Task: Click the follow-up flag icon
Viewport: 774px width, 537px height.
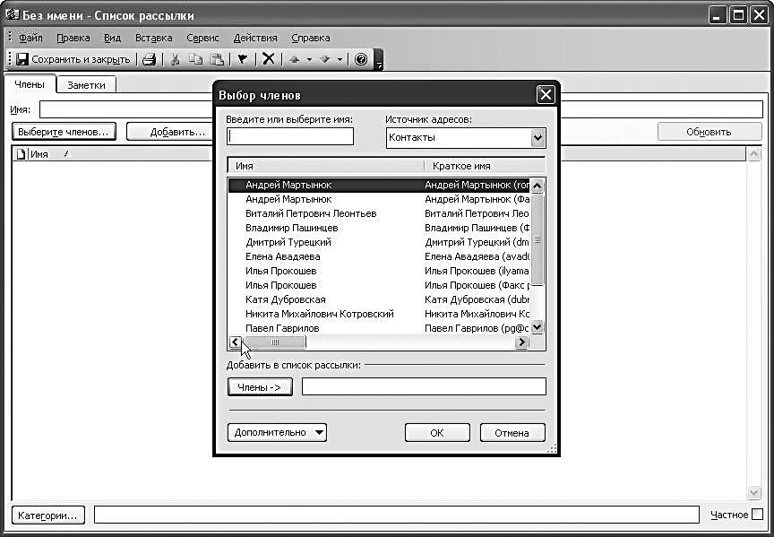Action: click(x=242, y=59)
